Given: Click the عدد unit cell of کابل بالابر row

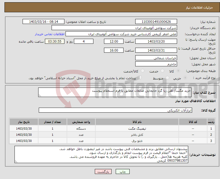Looking at the screenshot, I should pyautogui.click(x=81, y=135).
